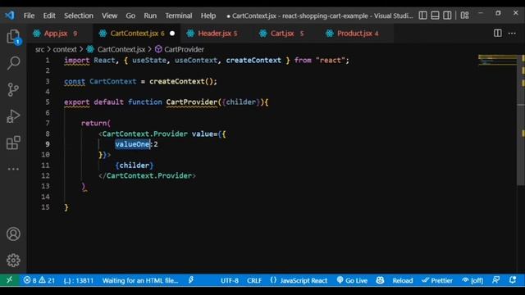
Task: Open Customize Layout icon in title bar
Action: pos(464,16)
